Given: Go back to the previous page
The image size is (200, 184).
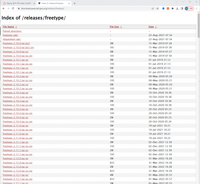Looking at the screenshot, I should click(4, 8).
